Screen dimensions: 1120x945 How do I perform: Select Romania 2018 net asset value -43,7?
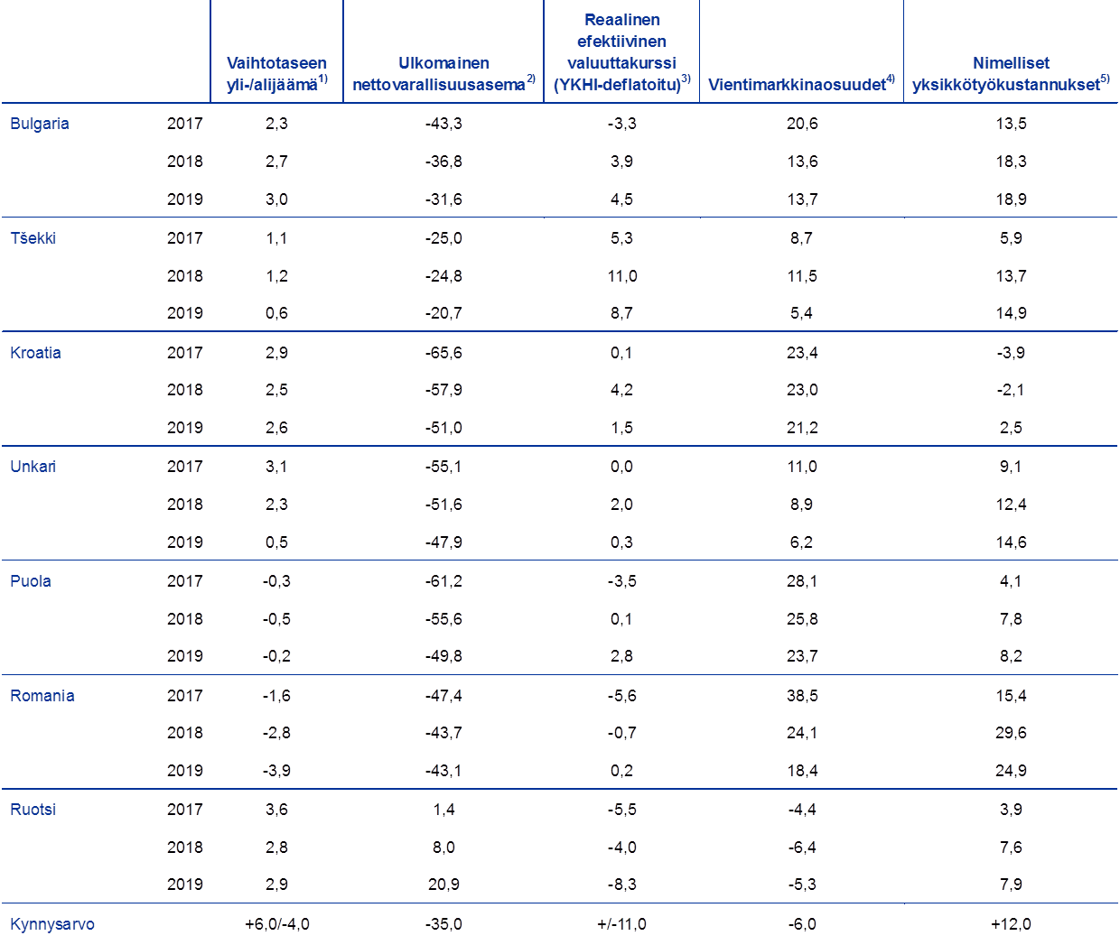443,733
